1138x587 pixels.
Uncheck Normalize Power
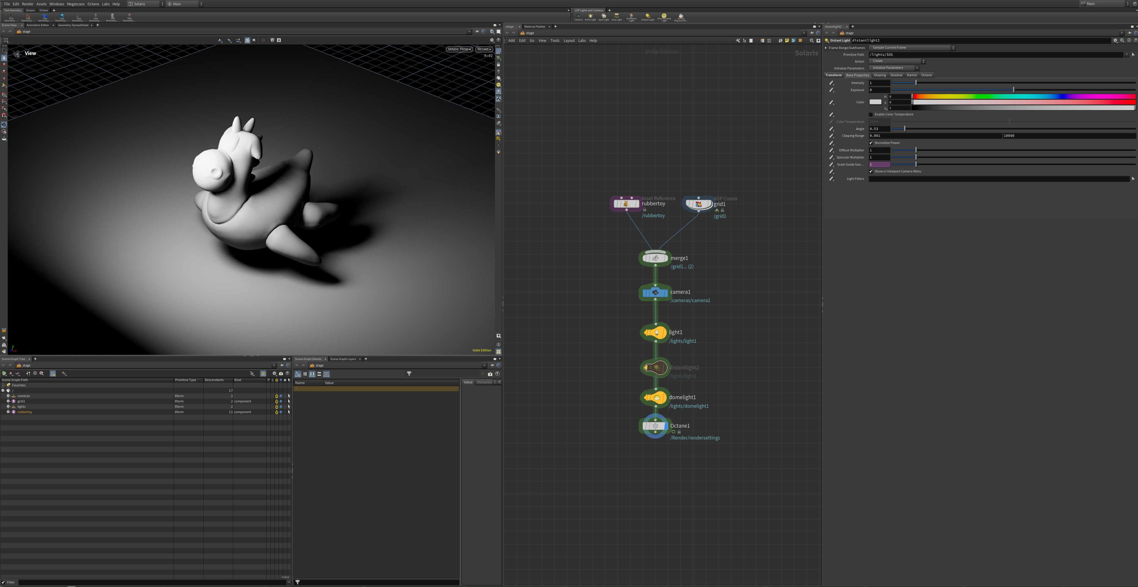(x=871, y=143)
